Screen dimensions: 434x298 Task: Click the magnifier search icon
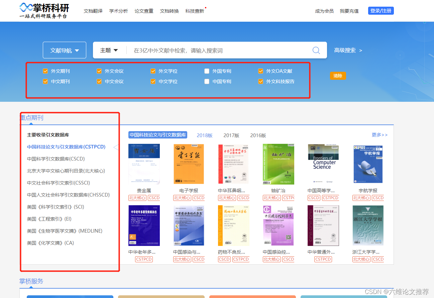(x=316, y=50)
